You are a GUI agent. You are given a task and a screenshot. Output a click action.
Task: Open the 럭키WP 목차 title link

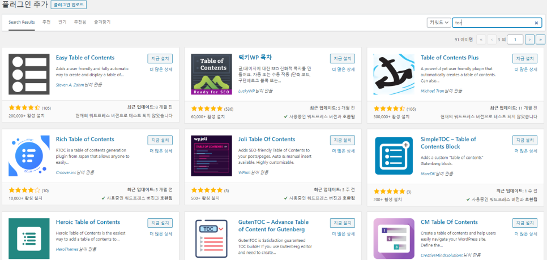[x=255, y=58]
